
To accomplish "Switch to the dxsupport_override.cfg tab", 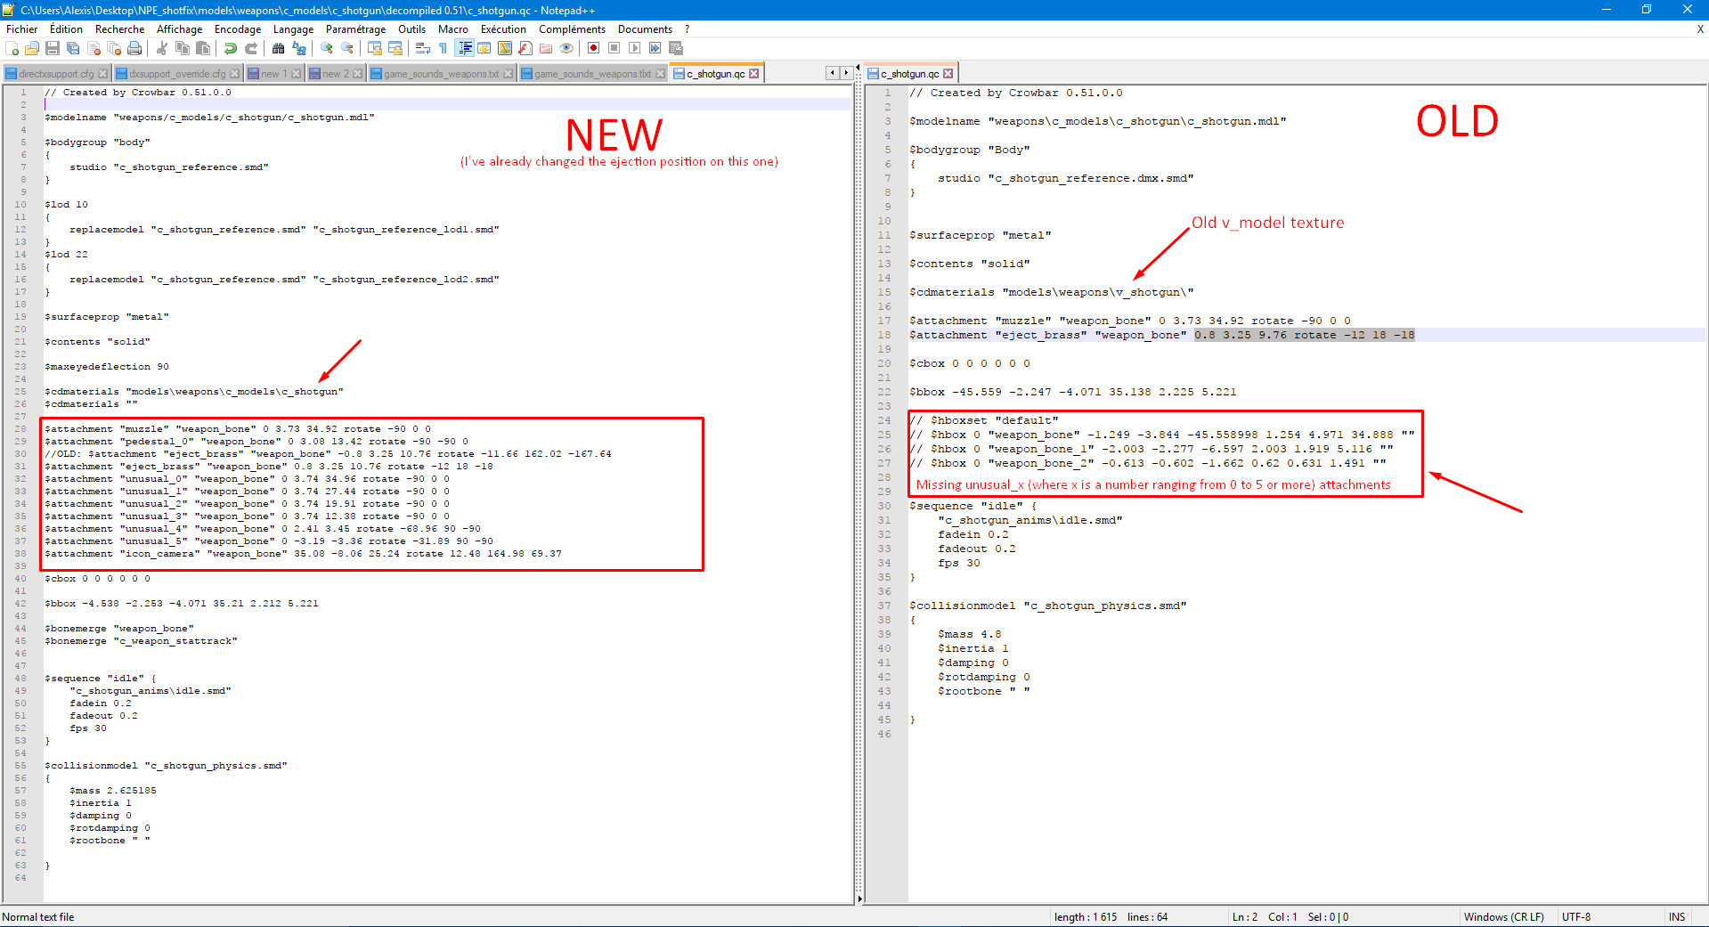I will (177, 74).
